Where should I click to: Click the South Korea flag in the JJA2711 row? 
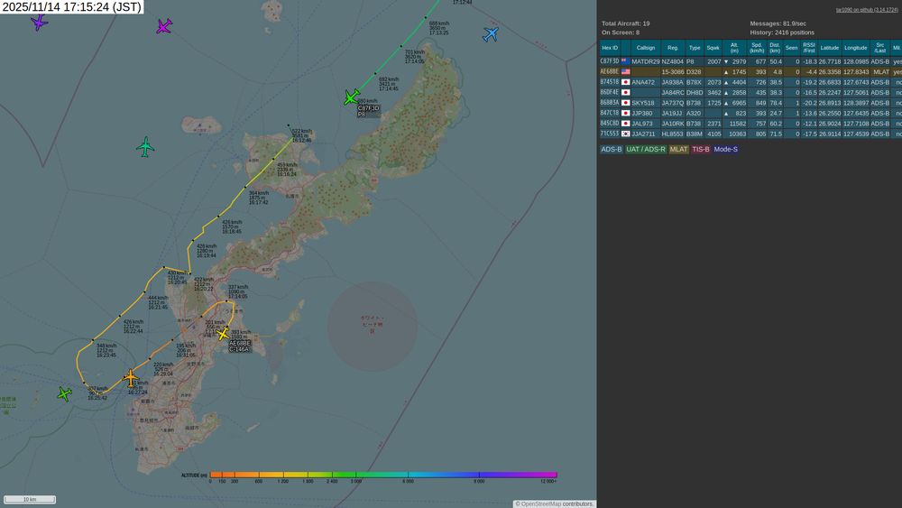[x=625, y=134]
